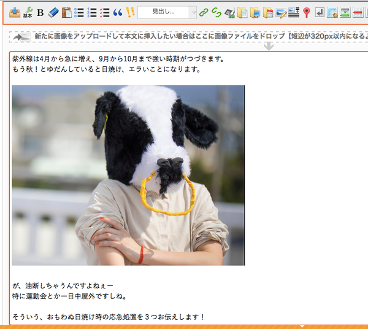Click the clipboard paste icon

(67, 12)
